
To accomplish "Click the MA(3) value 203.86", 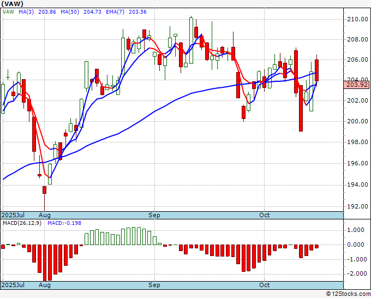I will click(47, 12).
